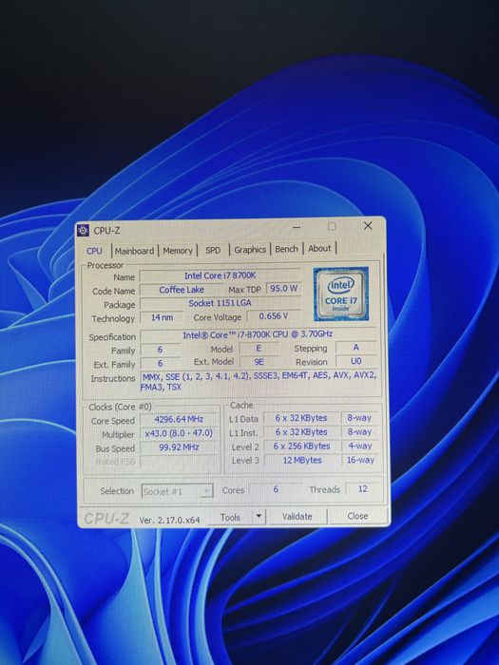Click the Model value E
The width and height of the screenshot is (499, 665).
coord(259,349)
